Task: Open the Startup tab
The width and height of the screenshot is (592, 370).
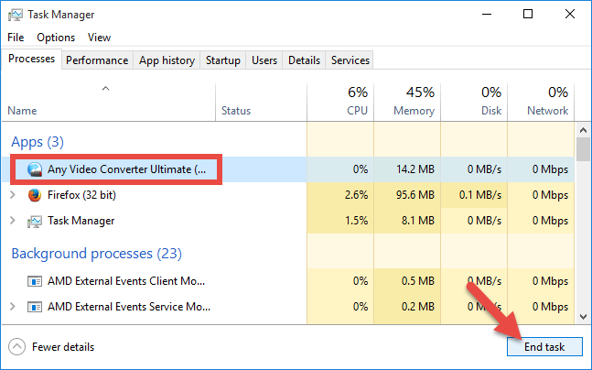Action: (223, 60)
